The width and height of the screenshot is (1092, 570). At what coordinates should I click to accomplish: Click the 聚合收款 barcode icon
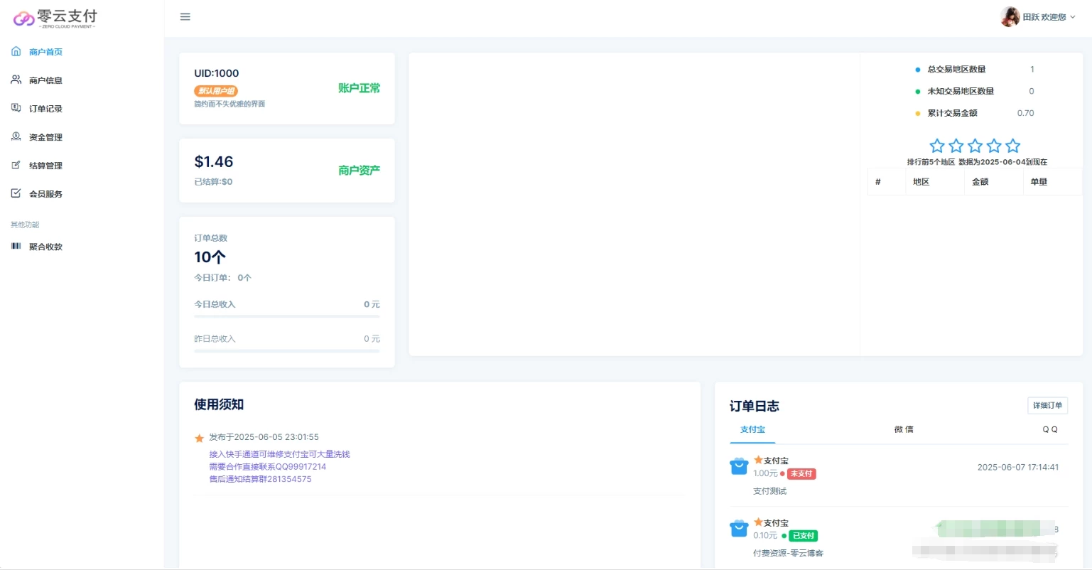[16, 246]
